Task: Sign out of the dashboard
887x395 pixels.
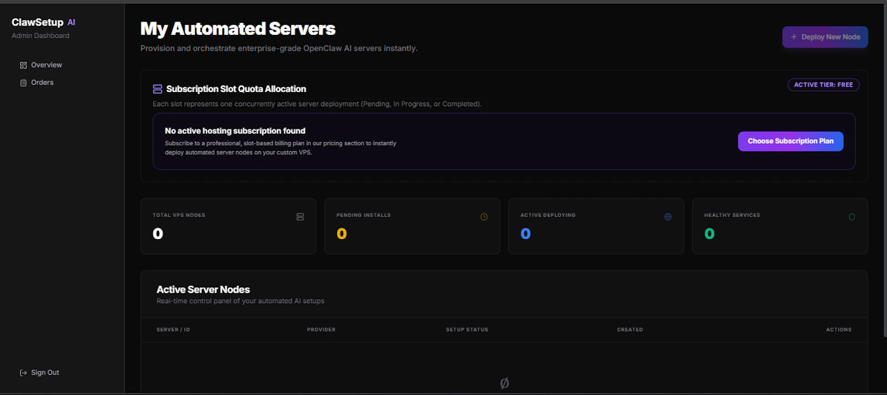Action: (39, 373)
